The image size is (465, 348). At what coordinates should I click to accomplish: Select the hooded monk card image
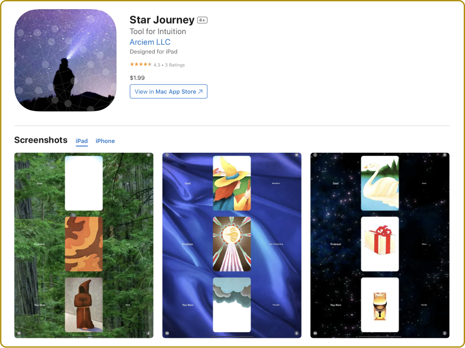pos(84,305)
